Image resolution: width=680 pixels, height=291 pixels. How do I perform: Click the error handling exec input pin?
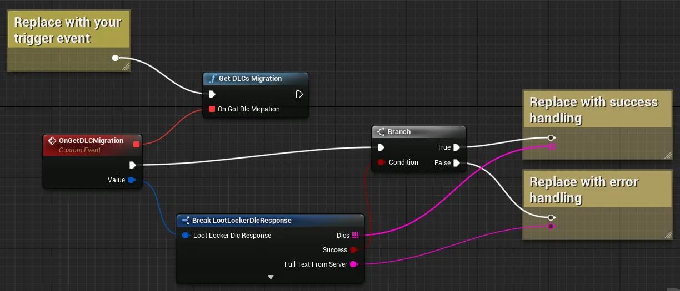pyautogui.click(x=551, y=217)
